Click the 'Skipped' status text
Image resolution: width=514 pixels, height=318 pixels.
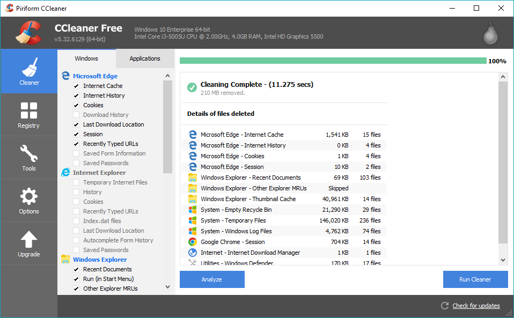pos(339,188)
